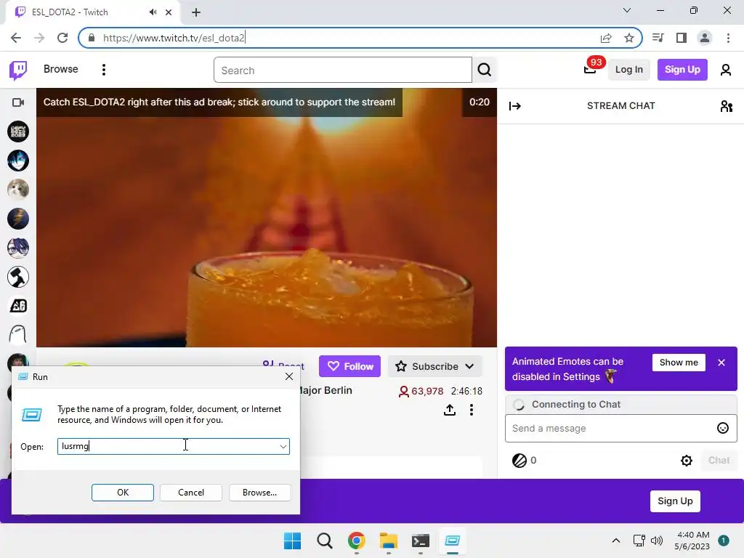Show hidden system tray icons chevron

(x=616, y=541)
